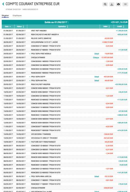Expand the FACTURE SGT17005270256221 row
Image resolution: width=130 pixels, height=192 pixels.
coord(30,142)
